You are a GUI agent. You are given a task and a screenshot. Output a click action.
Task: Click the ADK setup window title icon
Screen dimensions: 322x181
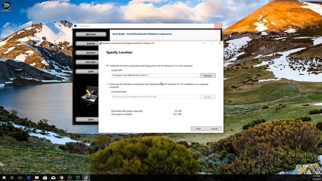tap(101, 43)
